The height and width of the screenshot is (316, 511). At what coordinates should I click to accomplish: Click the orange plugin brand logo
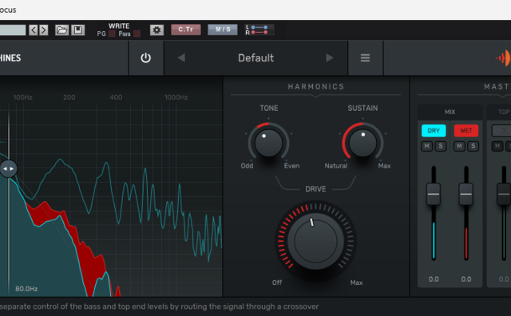point(504,58)
